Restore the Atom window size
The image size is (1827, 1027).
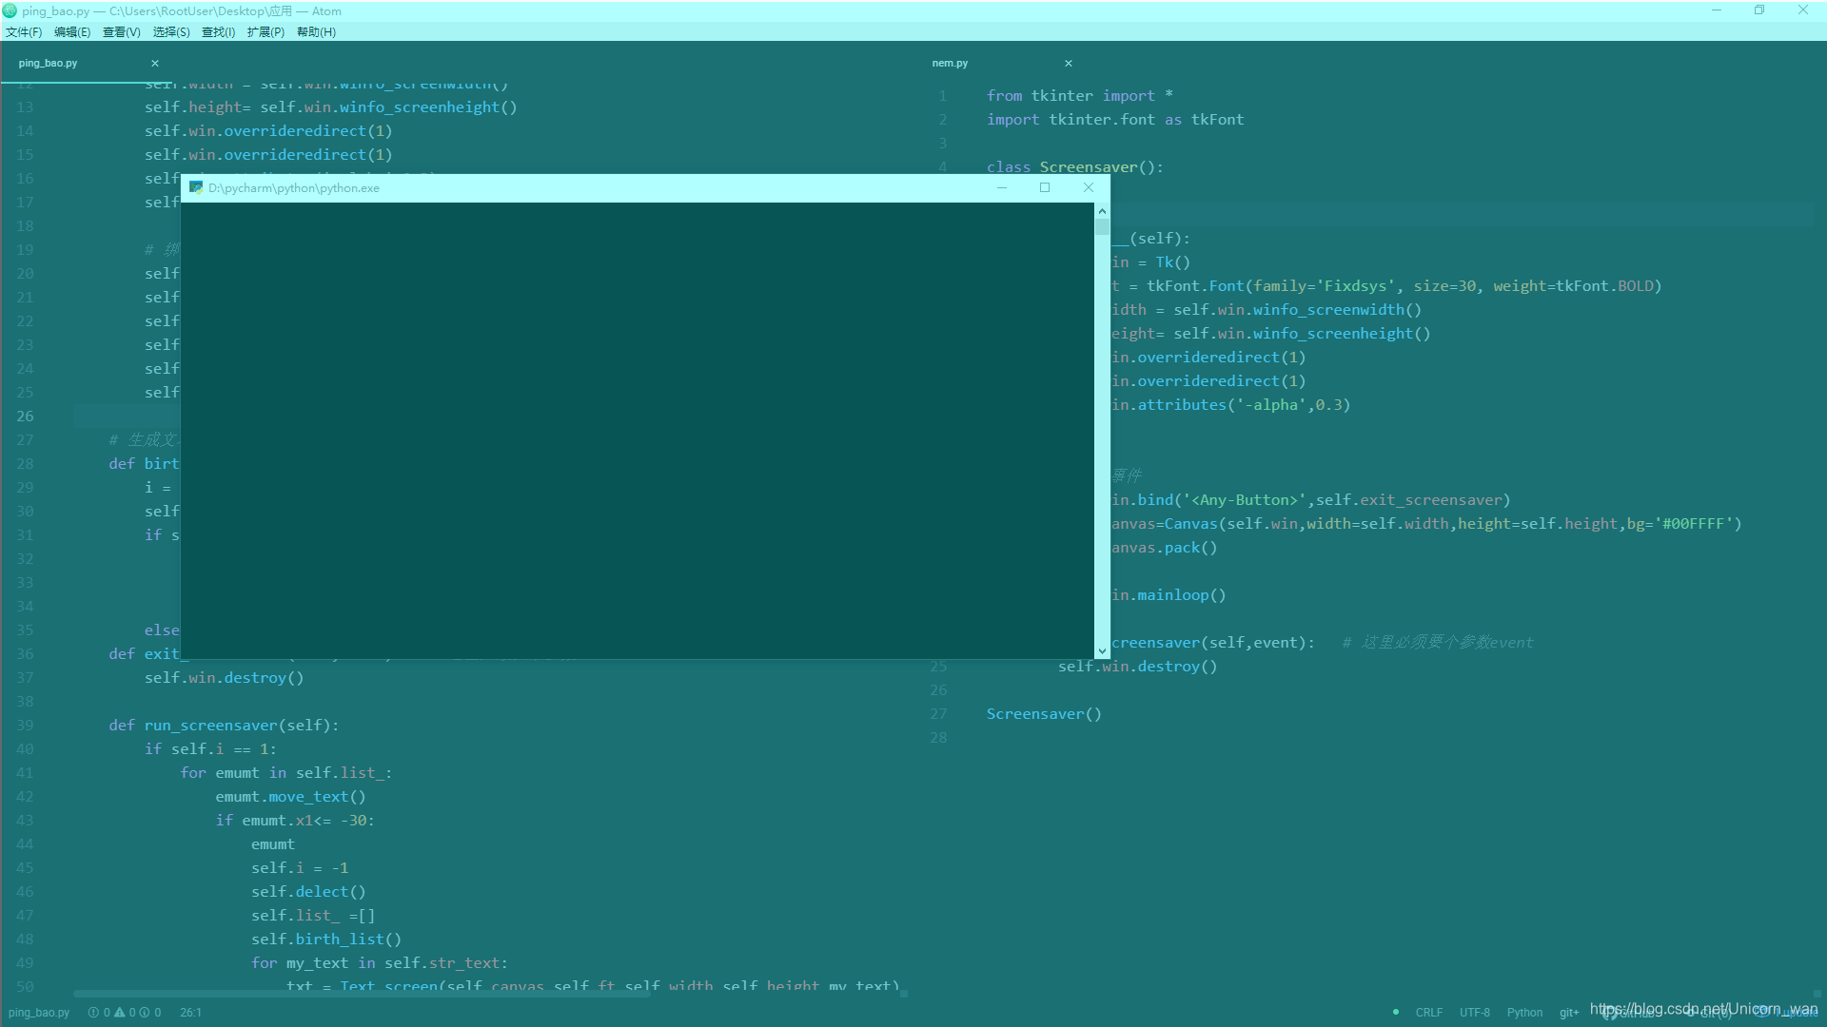point(1759,10)
